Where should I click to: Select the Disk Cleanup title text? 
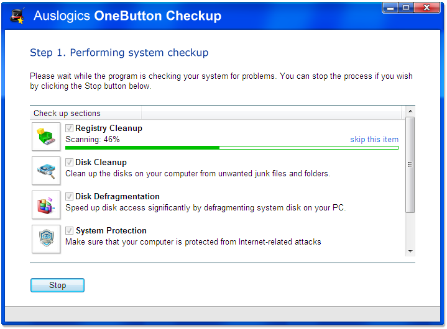101,162
